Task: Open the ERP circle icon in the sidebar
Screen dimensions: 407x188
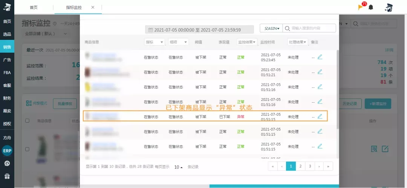Action: coord(7,150)
